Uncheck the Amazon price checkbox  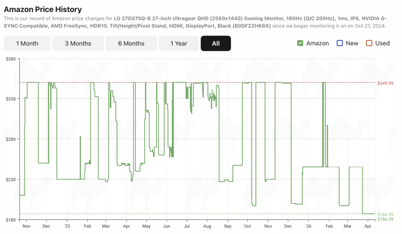[x=300, y=43]
